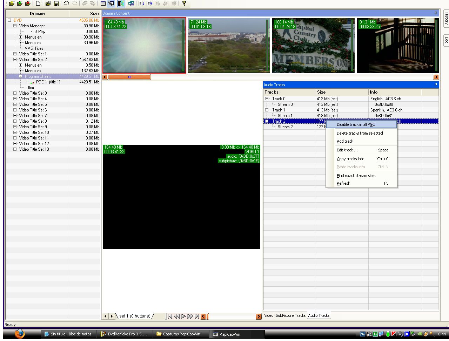Open the Log side tab
Viewport: 449px width, 341px height.
point(446,40)
